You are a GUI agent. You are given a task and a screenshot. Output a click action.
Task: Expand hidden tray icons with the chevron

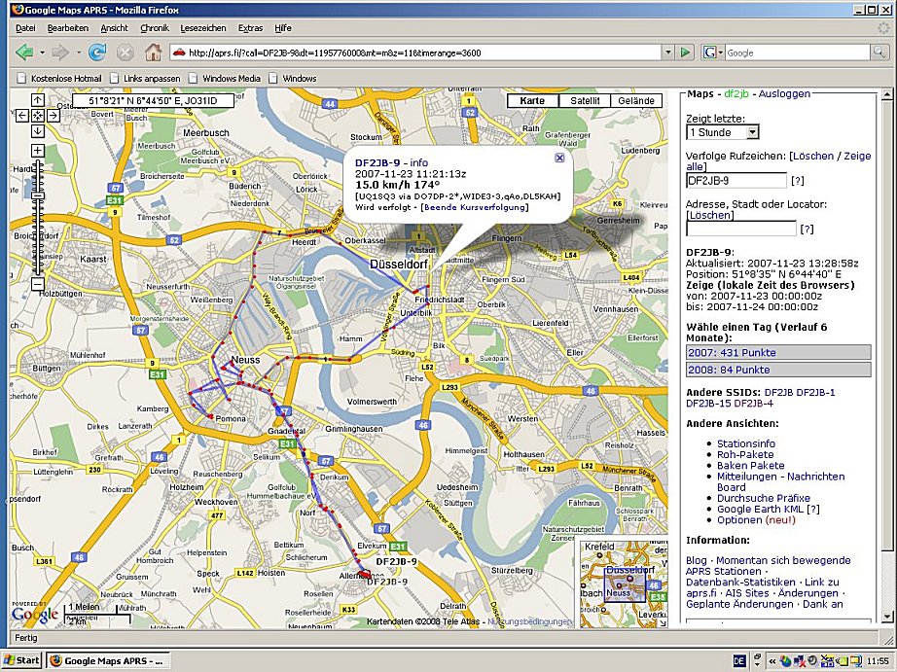(x=772, y=661)
